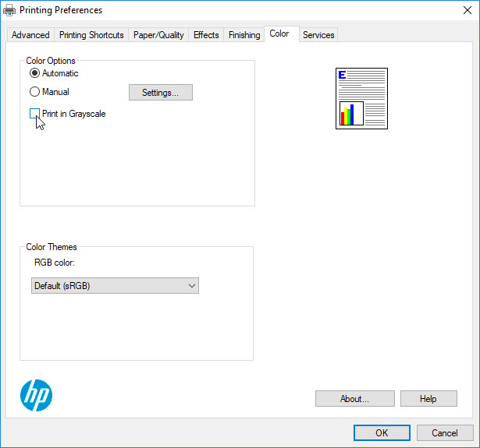Viewport: 480px width, 448px height.
Task: Open the Printing Shortcuts tab
Action: point(91,35)
